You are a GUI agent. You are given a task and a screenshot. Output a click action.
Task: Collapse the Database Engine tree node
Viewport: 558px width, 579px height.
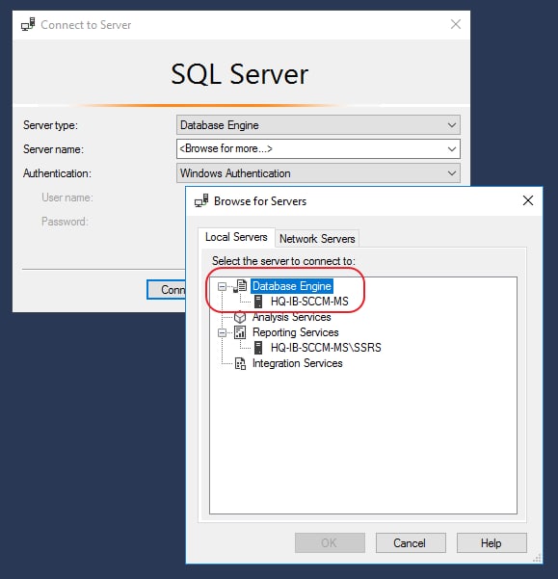click(222, 286)
